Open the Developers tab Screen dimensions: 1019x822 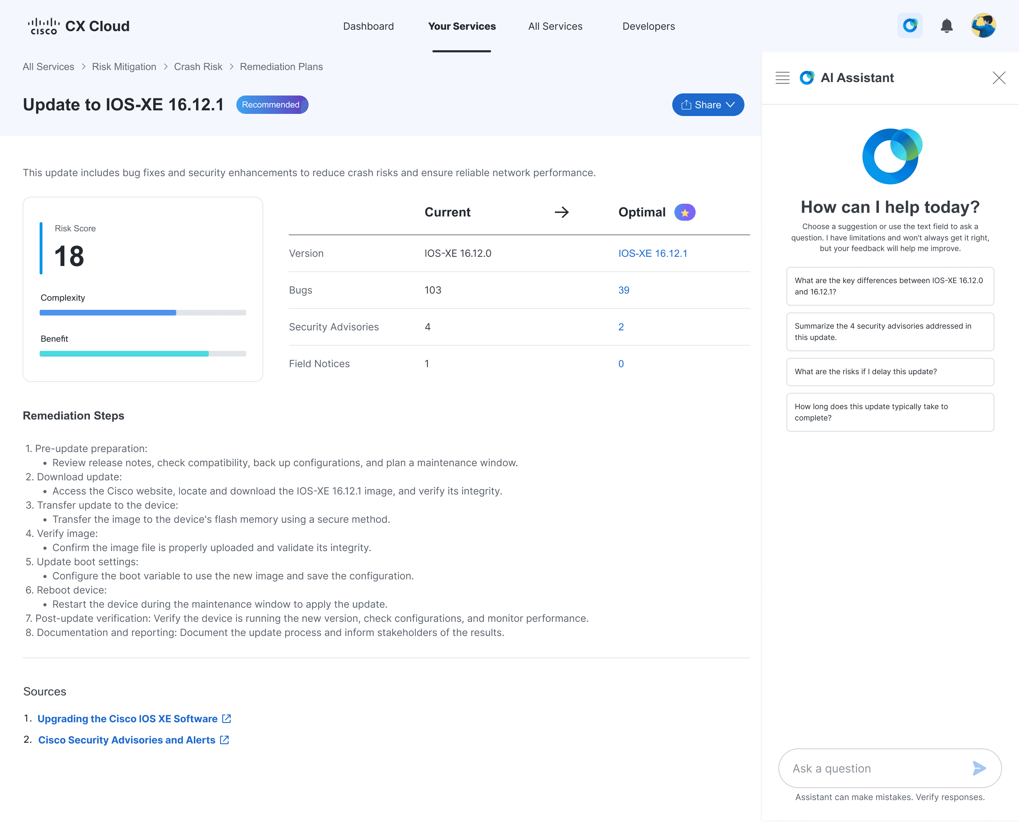coord(648,27)
